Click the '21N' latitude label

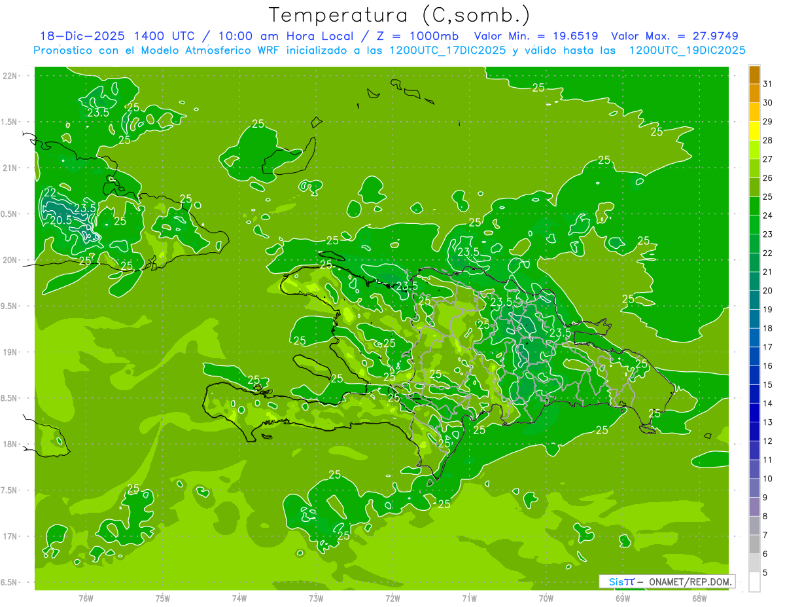click(x=11, y=168)
